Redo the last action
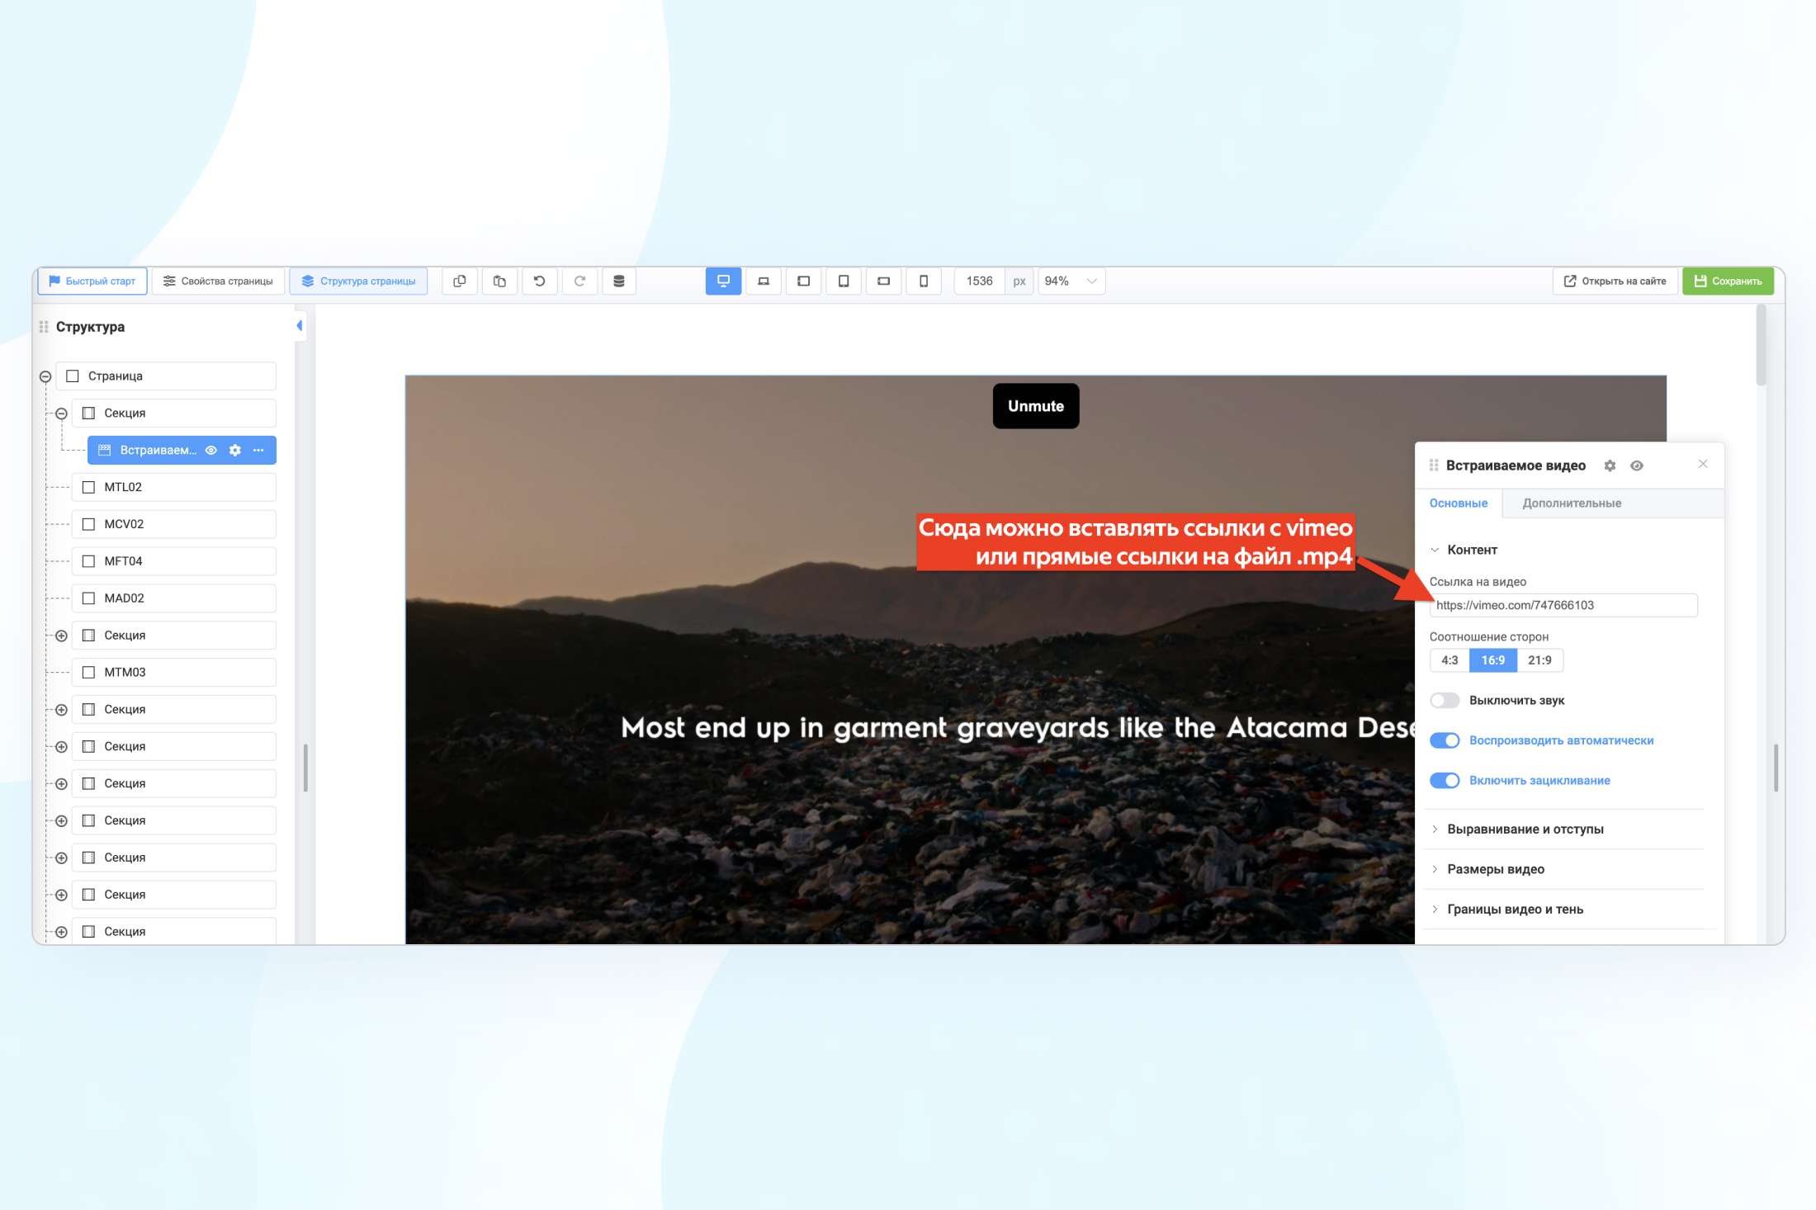The image size is (1816, 1210). pyautogui.click(x=579, y=281)
